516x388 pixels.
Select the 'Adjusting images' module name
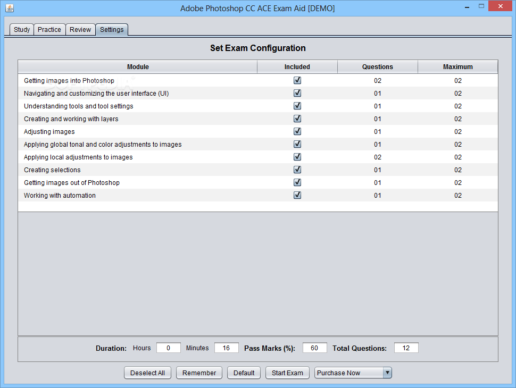(x=49, y=131)
